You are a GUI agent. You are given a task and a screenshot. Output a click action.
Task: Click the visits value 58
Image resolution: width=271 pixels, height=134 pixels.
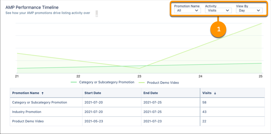(204, 102)
